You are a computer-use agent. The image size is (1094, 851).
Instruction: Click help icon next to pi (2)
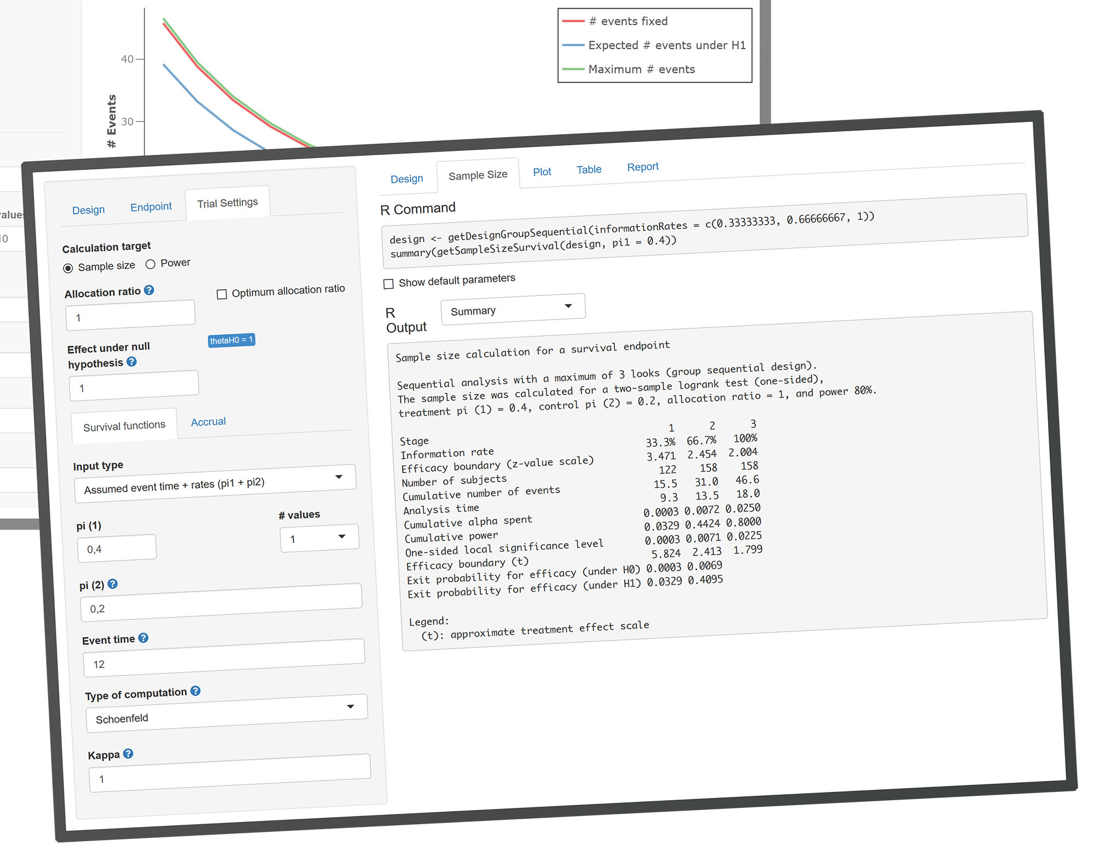[113, 584]
